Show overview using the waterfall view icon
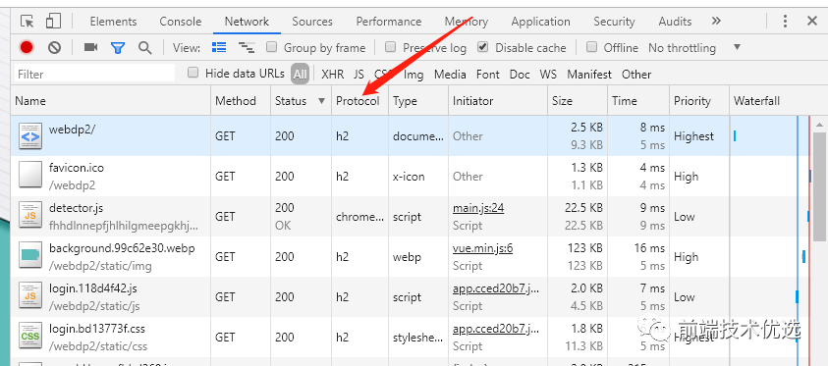This screenshot has width=828, height=366. [x=247, y=47]
